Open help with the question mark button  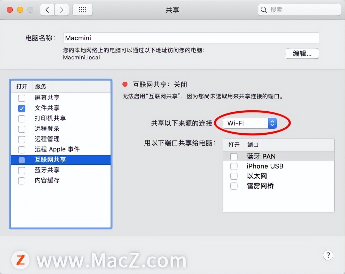(x=328, y=255)
